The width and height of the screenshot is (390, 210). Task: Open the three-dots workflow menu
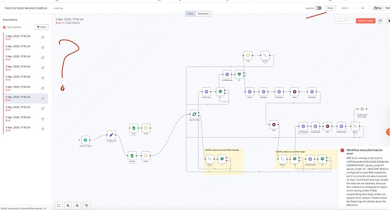(363, 8)
